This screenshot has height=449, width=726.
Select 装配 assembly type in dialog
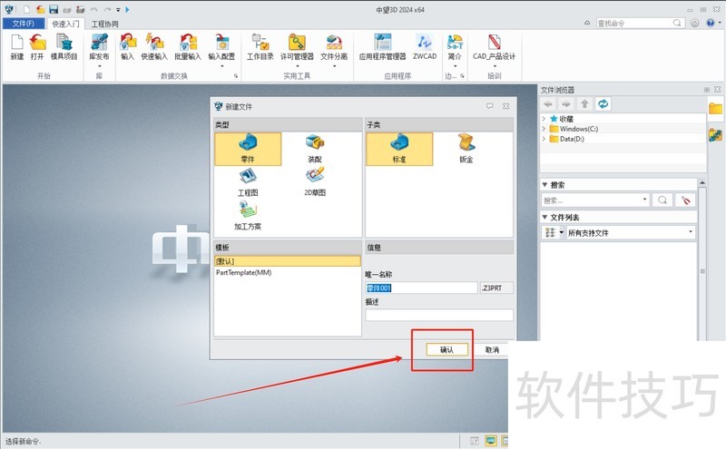pyautogui.click(x=315, y=149)
